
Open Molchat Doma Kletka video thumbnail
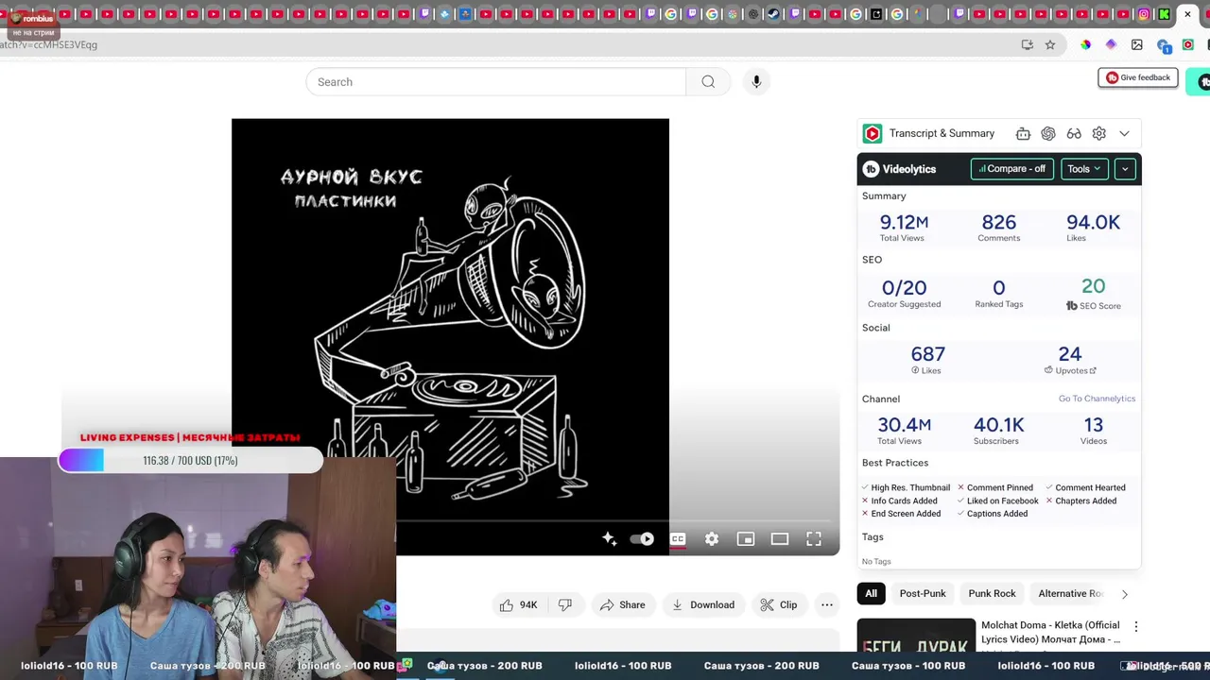(916, 636)
